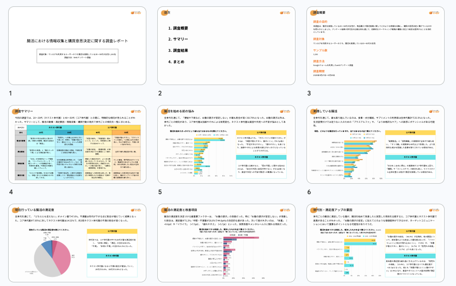Click the survey details box on title slide
The image size is (456, 286).
coord(77,56)
